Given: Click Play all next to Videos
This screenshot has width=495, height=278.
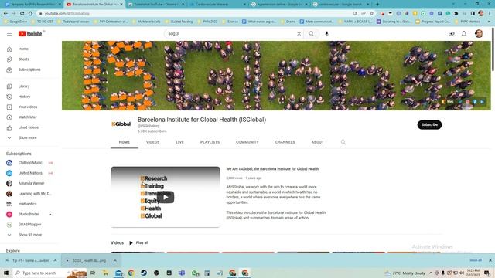Looking at the screenshot, I should (138, 242).
